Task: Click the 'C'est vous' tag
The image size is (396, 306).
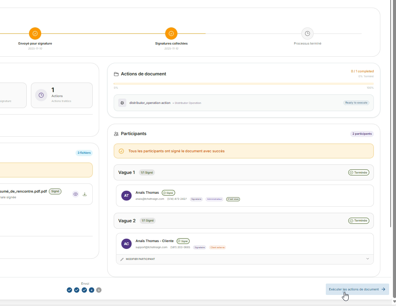Action: point(233,199)
